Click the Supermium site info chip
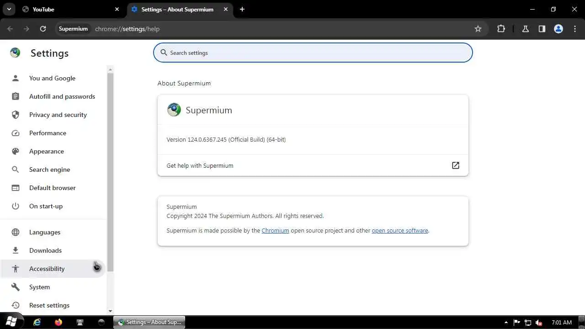This screenshot has width=585, height=329. click(x=73, y=29)
